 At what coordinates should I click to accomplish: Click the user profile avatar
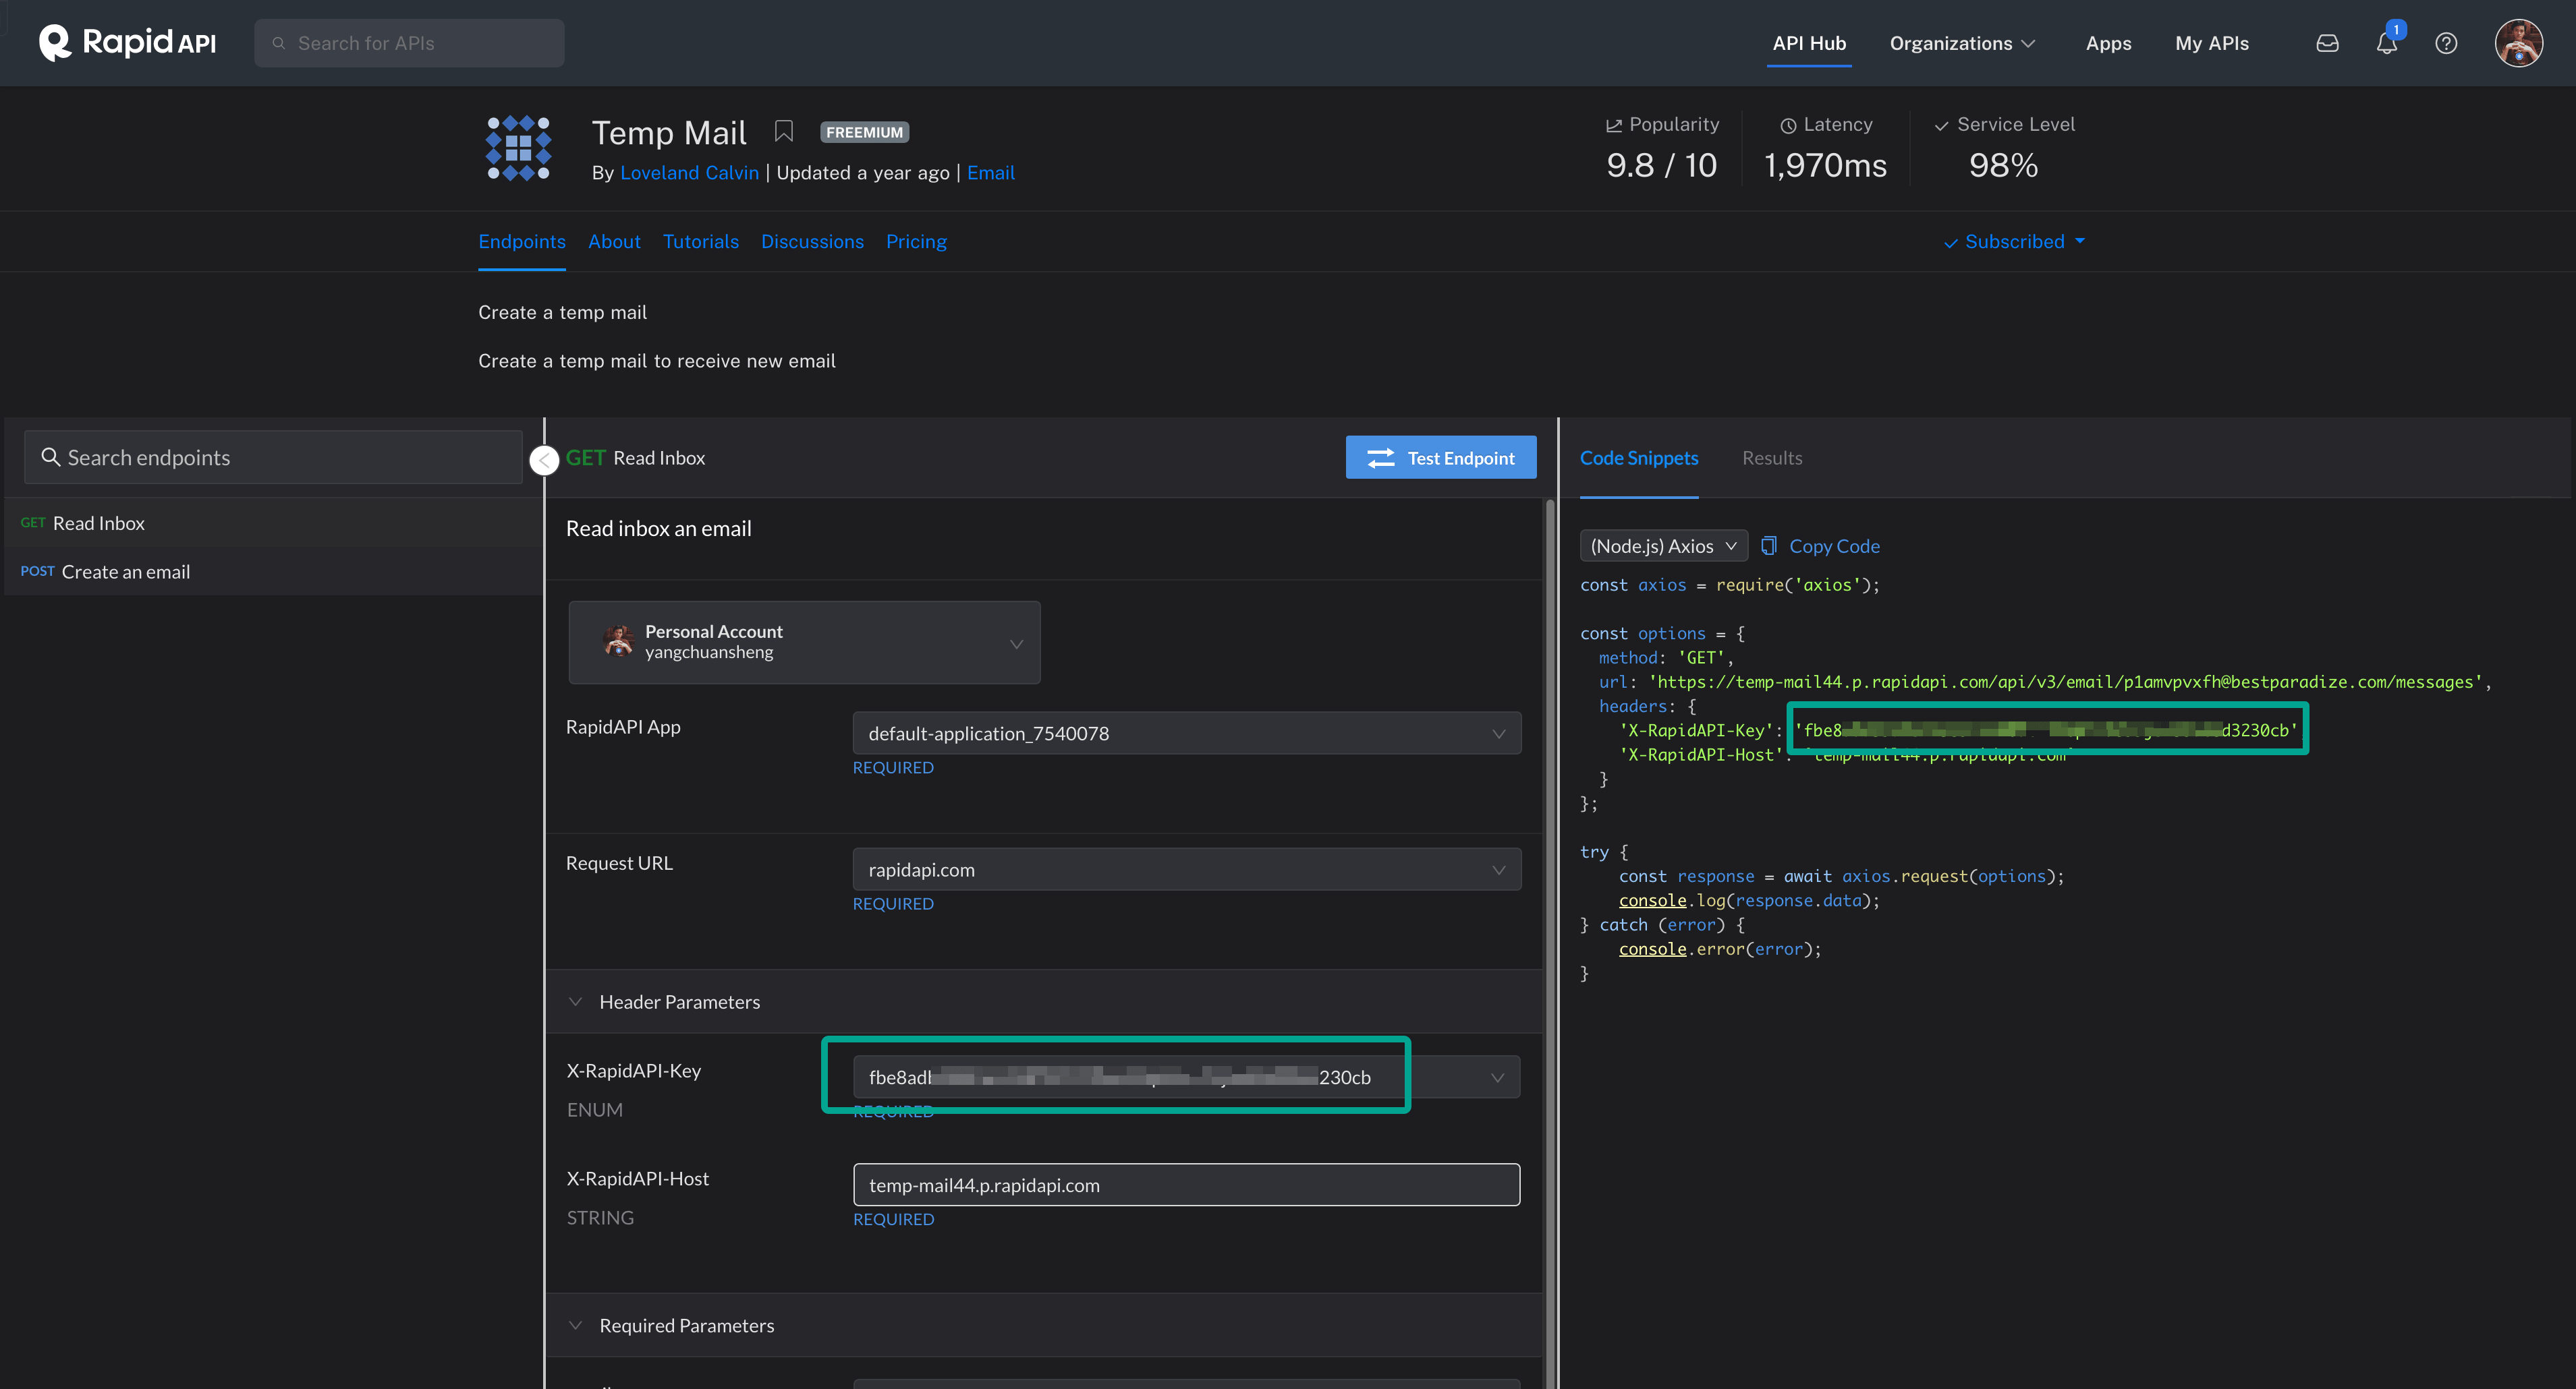click(x=2518, y=43)
